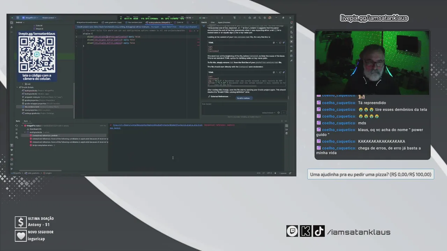Viewport: 447px width, 251px height.
Task: Open local.properties file
Action: point(36,110)
